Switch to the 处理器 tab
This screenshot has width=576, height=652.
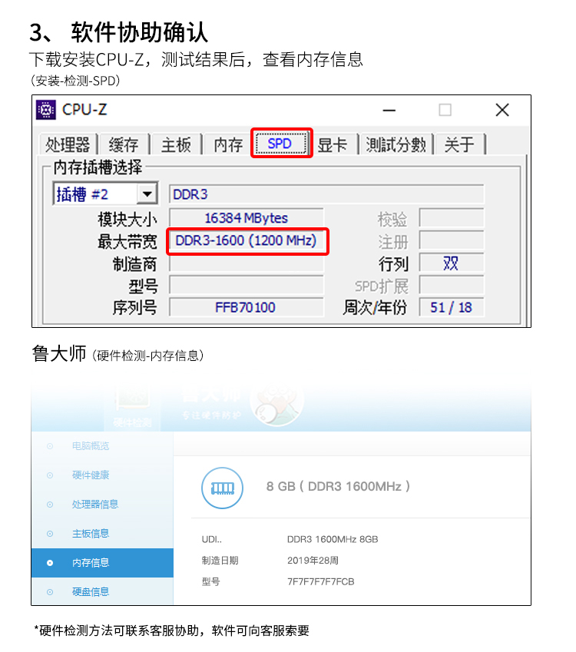click(x=68, y=144)
